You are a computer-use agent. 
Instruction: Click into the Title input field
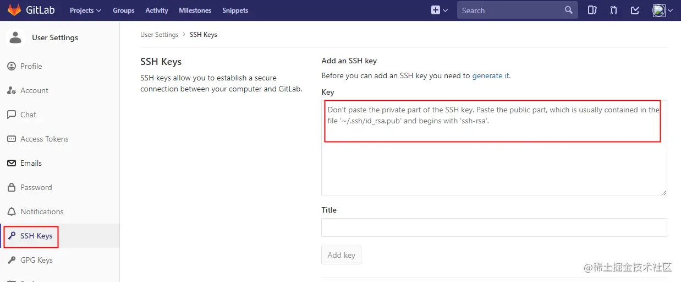pyautogui.click(x=494, y=227)
